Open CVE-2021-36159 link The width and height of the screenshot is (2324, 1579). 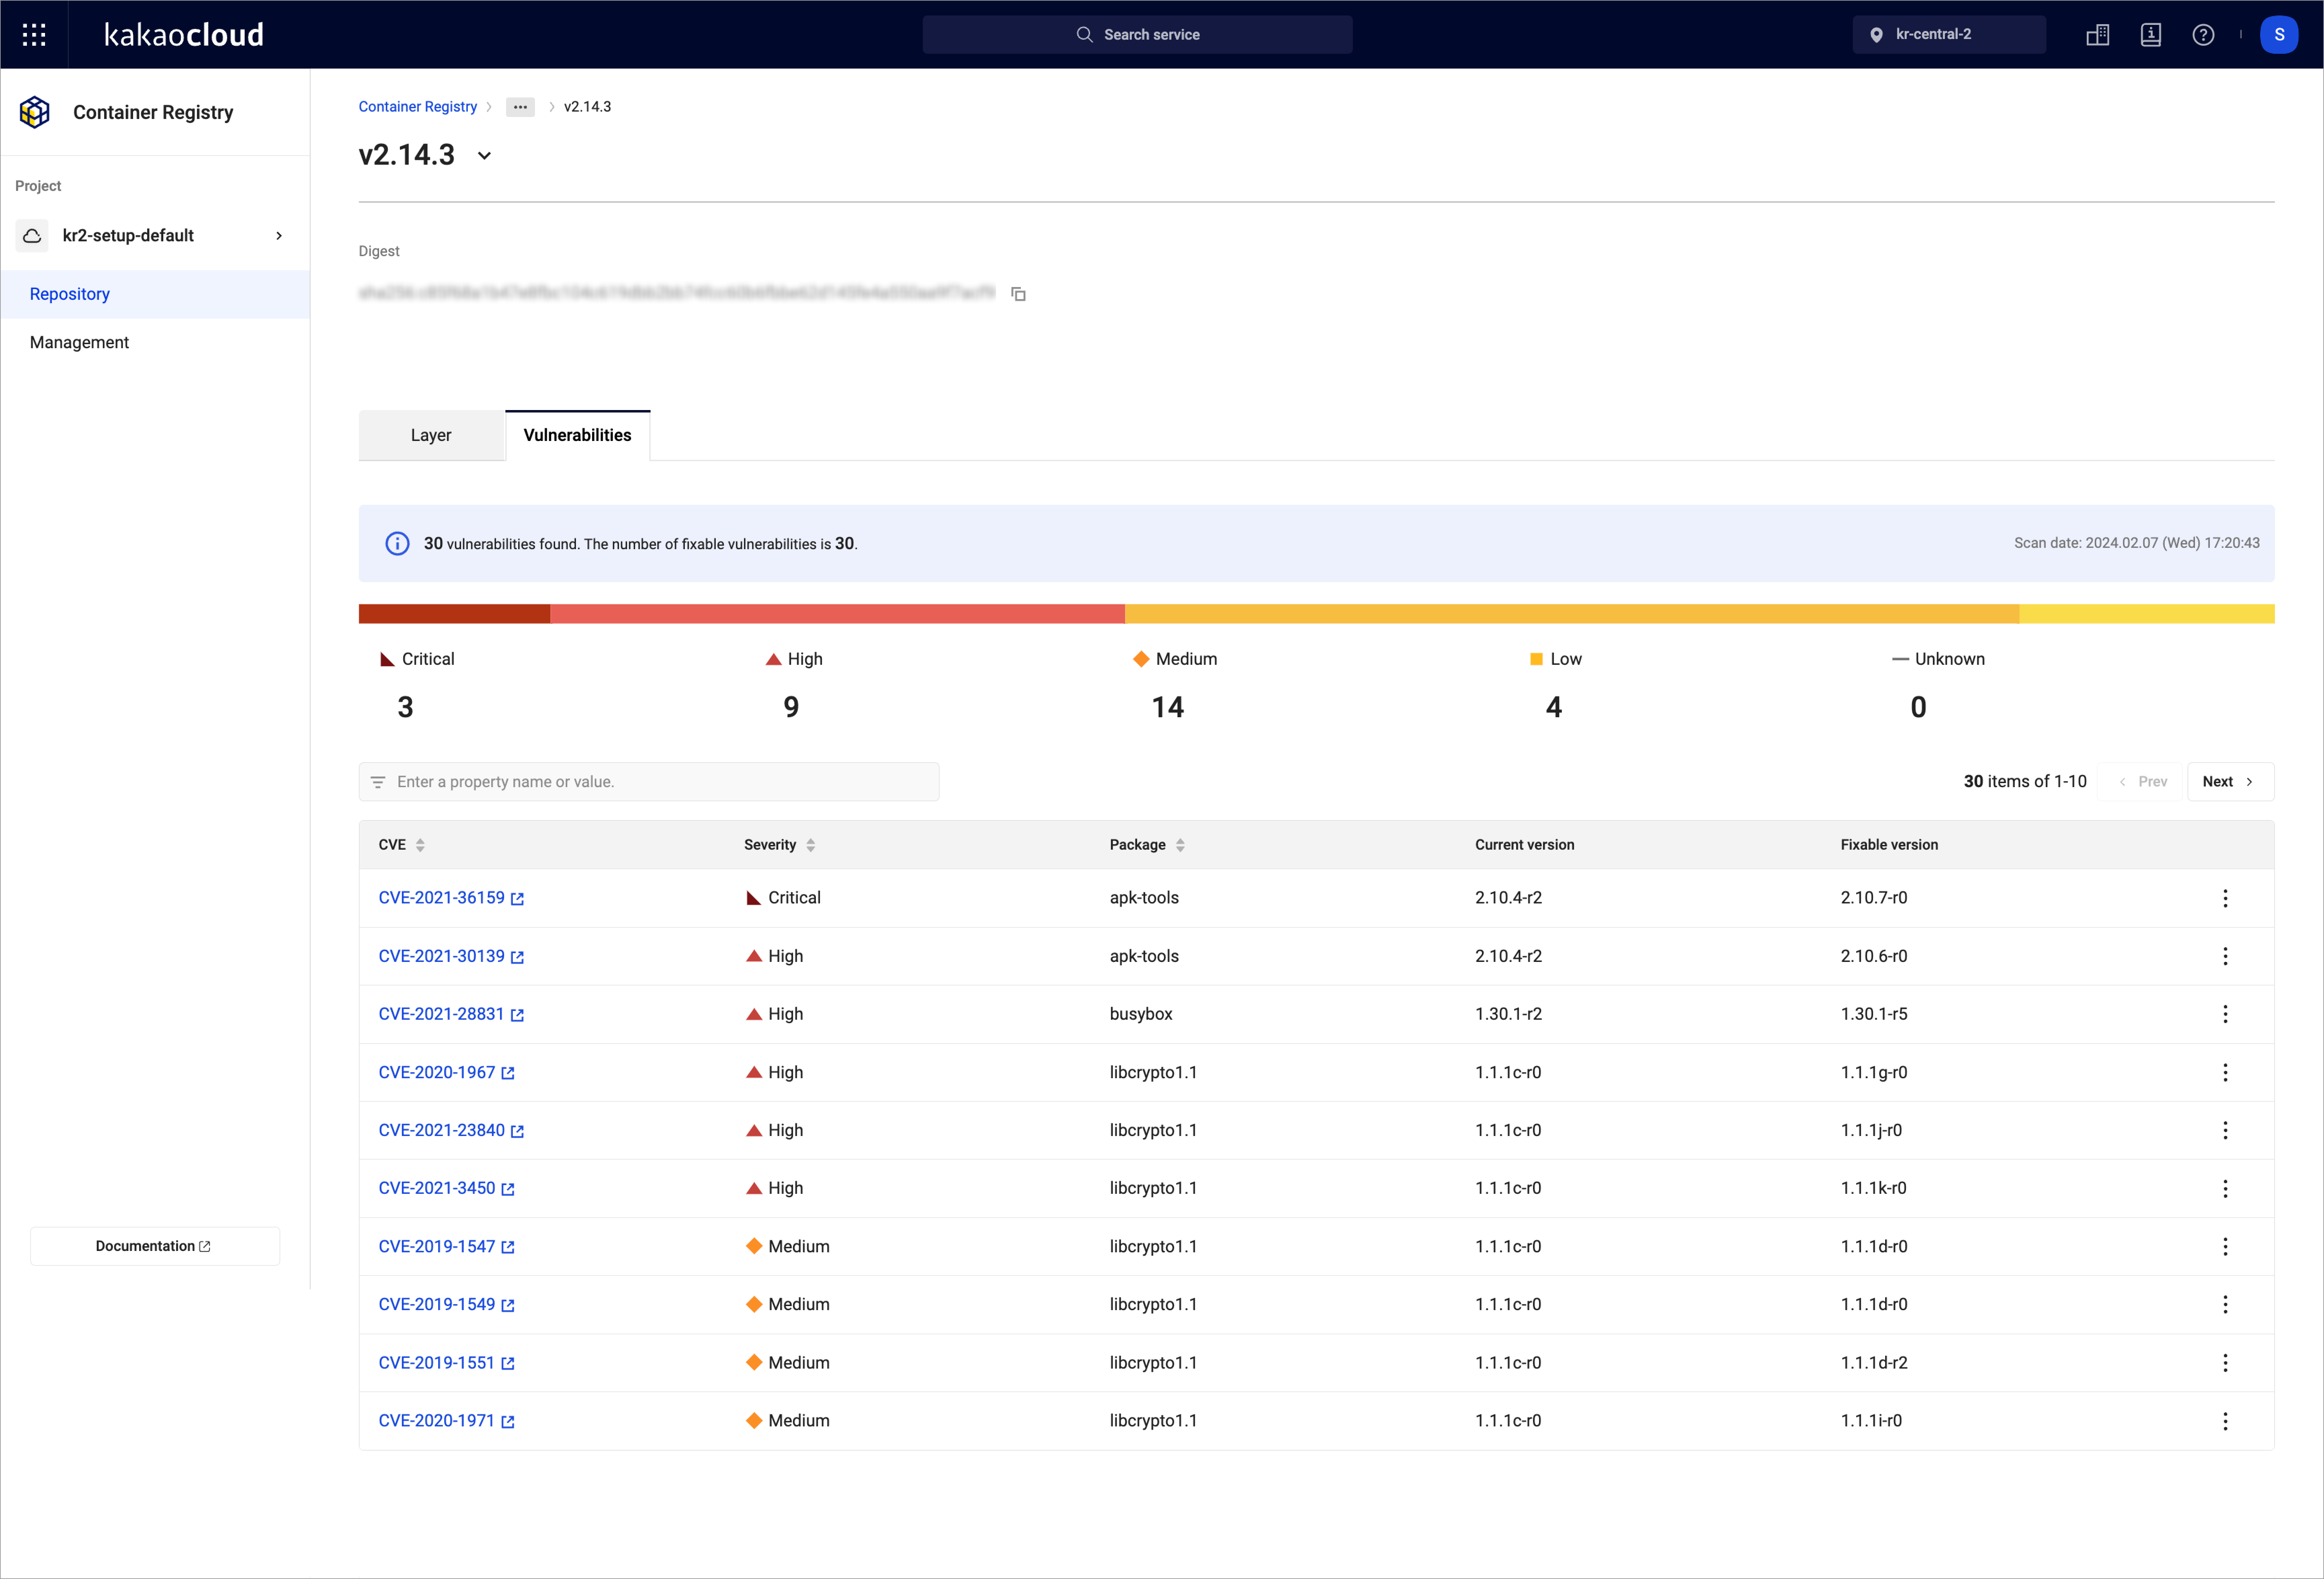(451, 898)
